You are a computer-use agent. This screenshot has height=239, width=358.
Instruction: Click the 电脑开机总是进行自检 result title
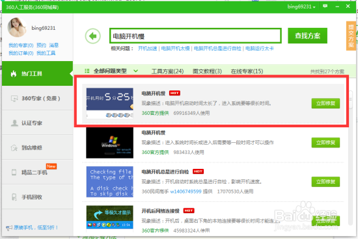pos(165,172)
